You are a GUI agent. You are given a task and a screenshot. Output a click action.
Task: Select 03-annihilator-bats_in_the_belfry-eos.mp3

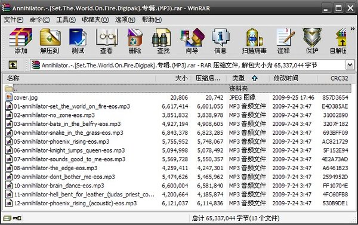click(x=67, y=124)
